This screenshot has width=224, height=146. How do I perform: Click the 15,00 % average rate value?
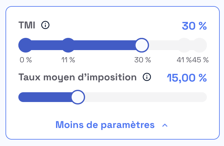pyautogui.click(x=187, y=78)
